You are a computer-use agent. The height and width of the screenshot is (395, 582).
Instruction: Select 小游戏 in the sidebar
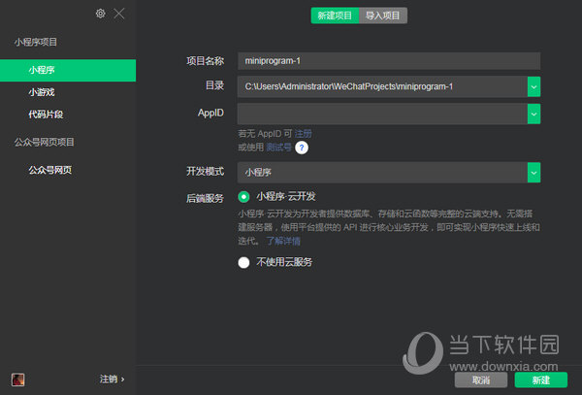(x=42, y=92)
